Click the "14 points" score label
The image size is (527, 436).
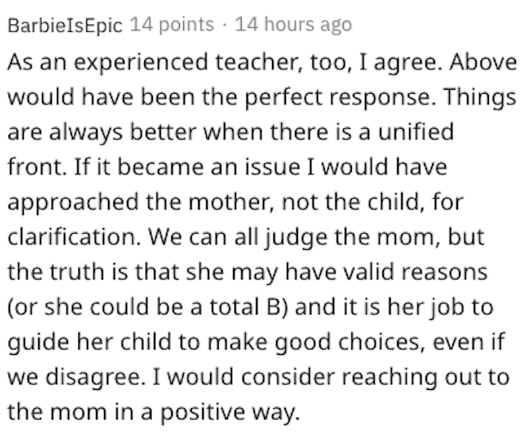point(172,25)
